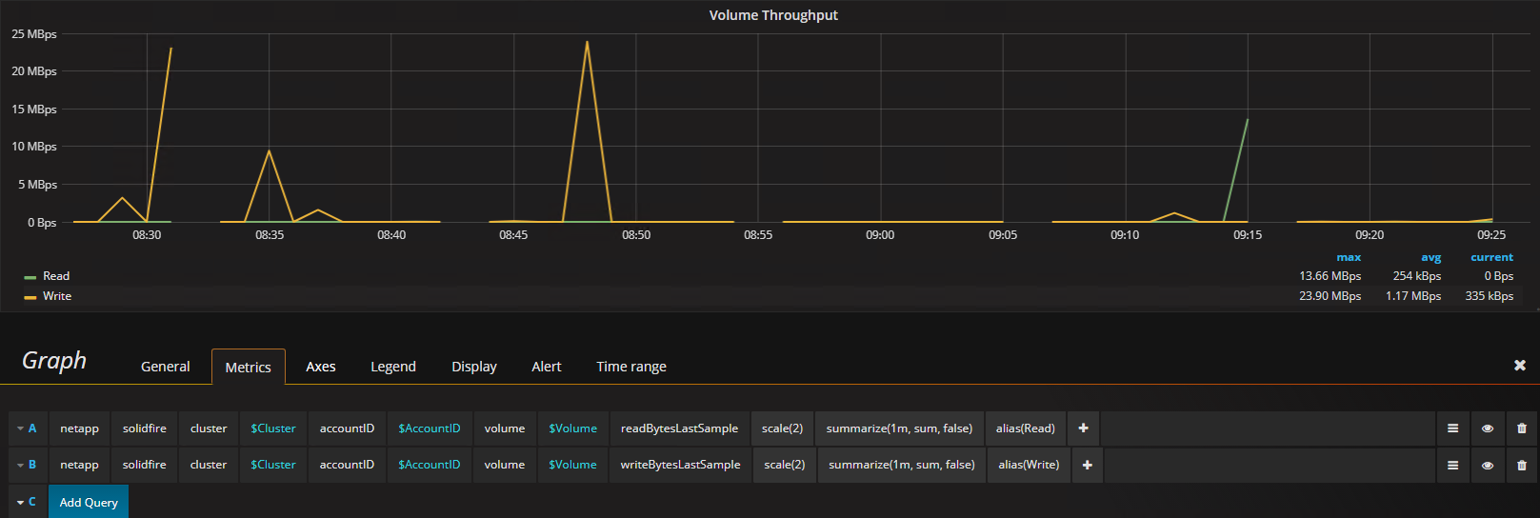Image resolution: width=1540 pixels, height=518 pixels.
Task: Delete query A with the trash icon
Action: click(1521, 428)
